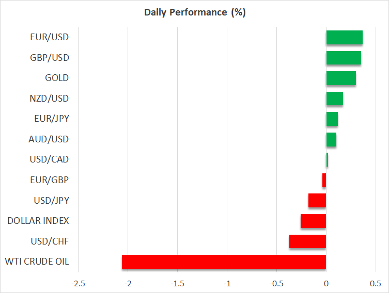Select the EUR/JPY bar

tap(332, 119)
